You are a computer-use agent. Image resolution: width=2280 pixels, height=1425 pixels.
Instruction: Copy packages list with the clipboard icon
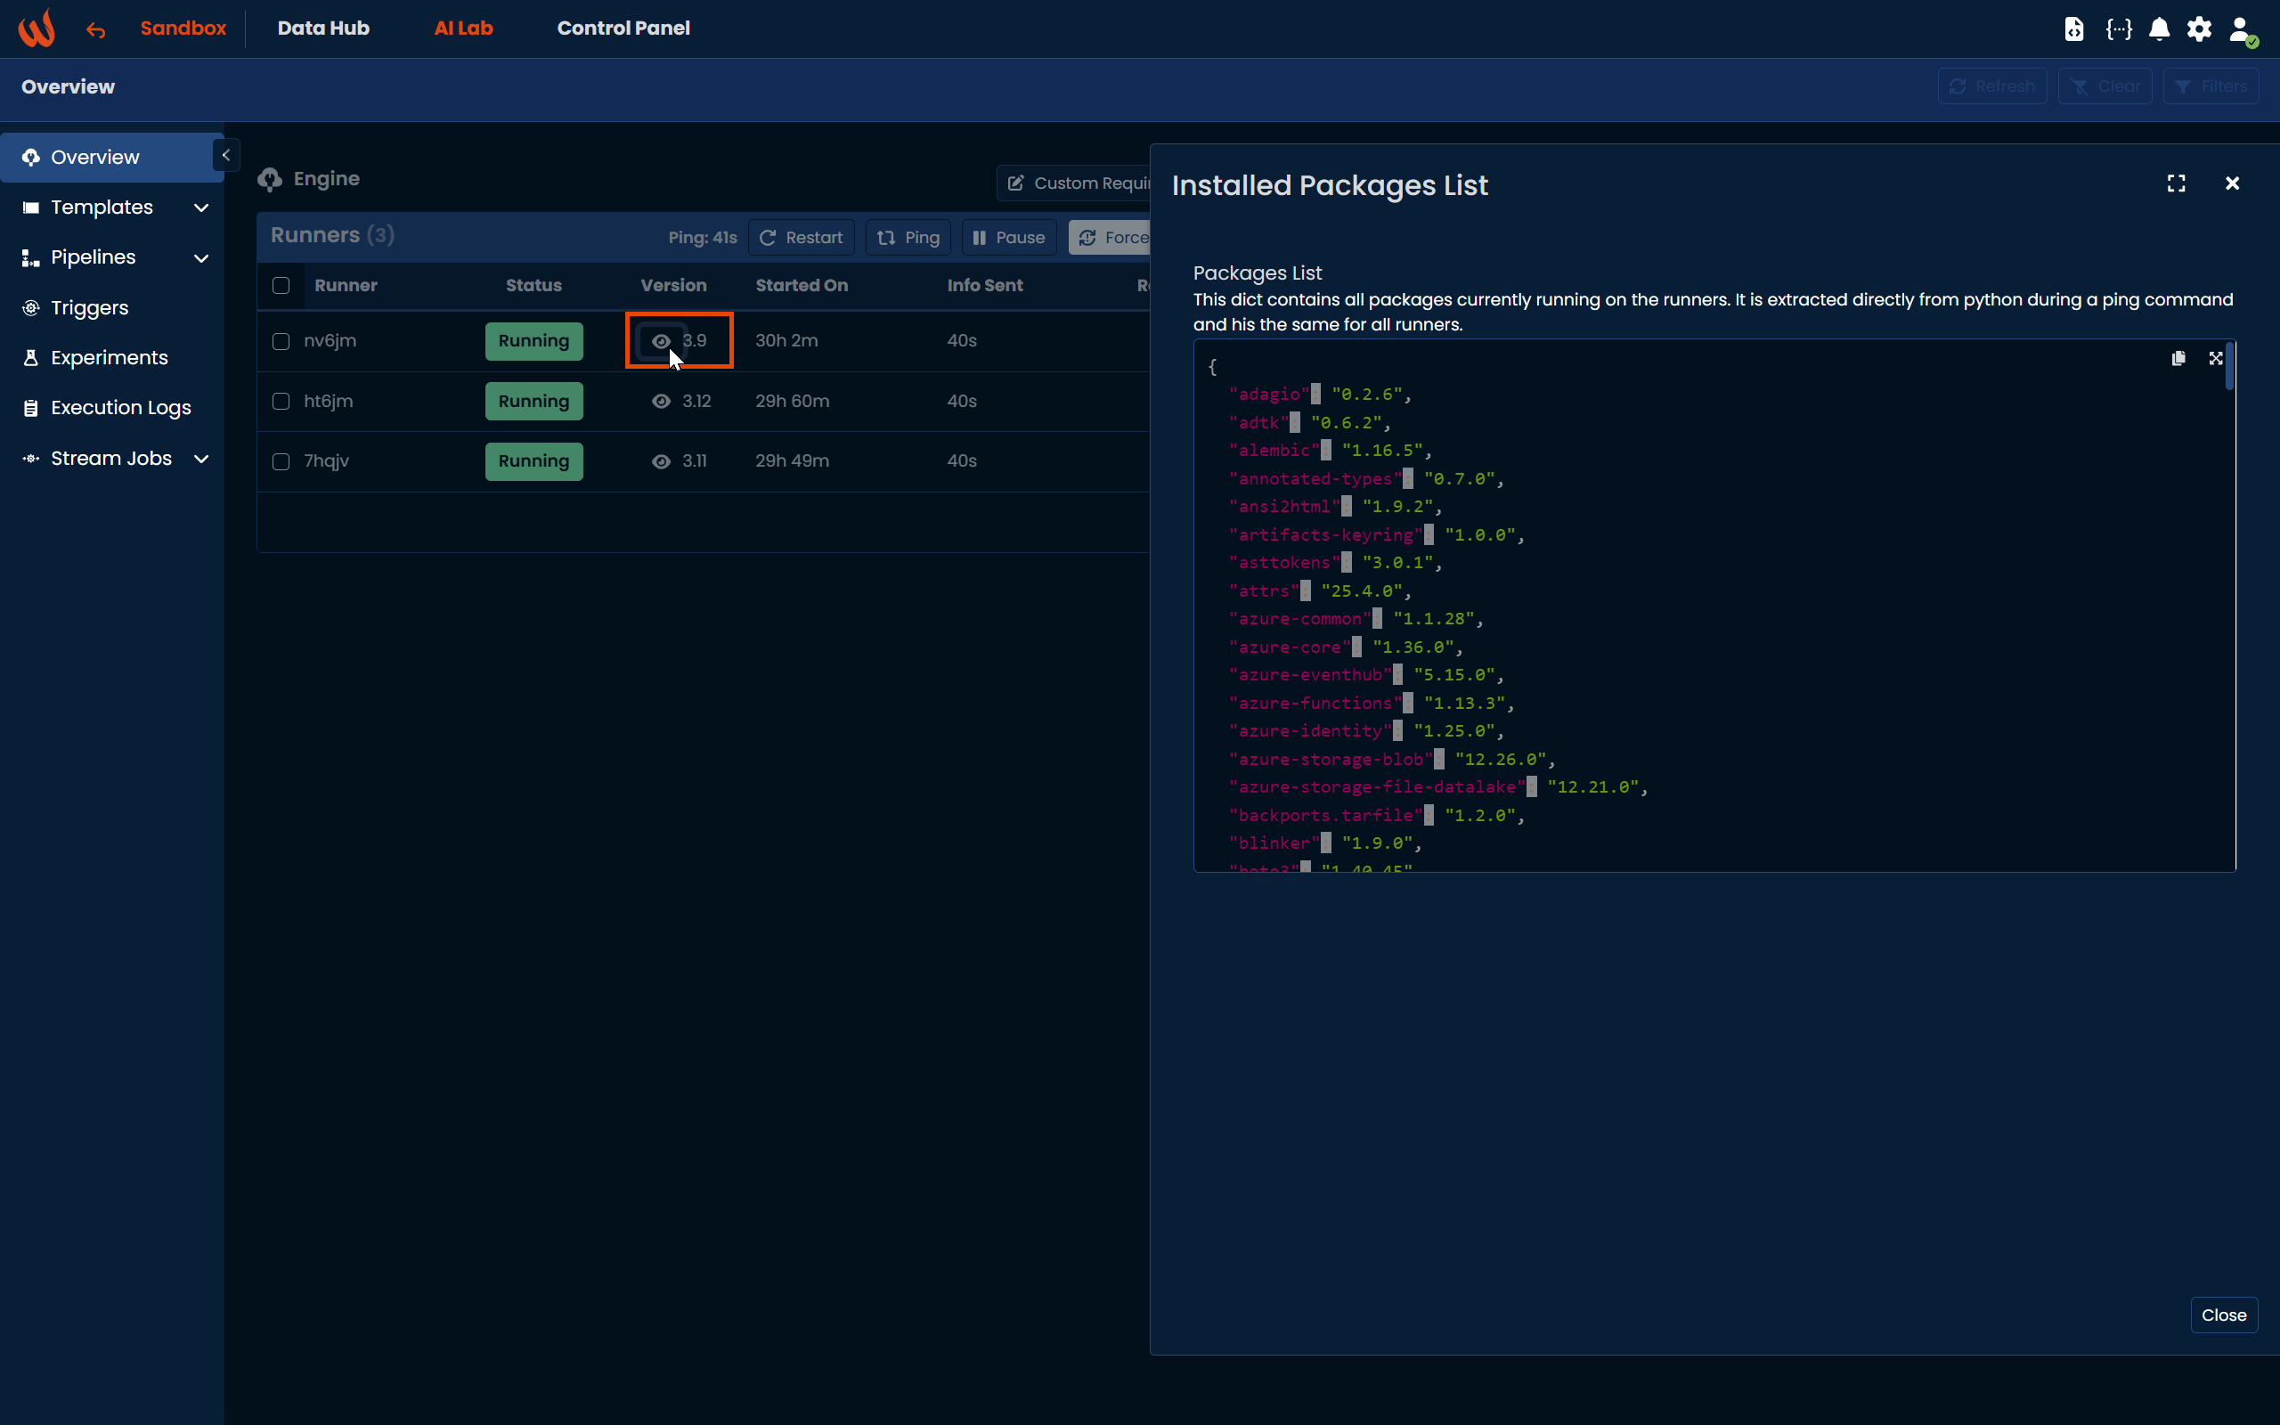click(x=2178, y=358)
